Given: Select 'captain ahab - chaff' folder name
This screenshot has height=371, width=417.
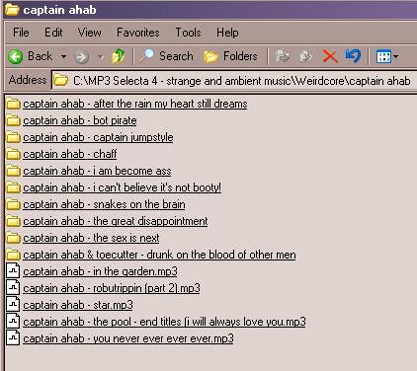Looking at the screenshot, I should click(x=70, y=154).
